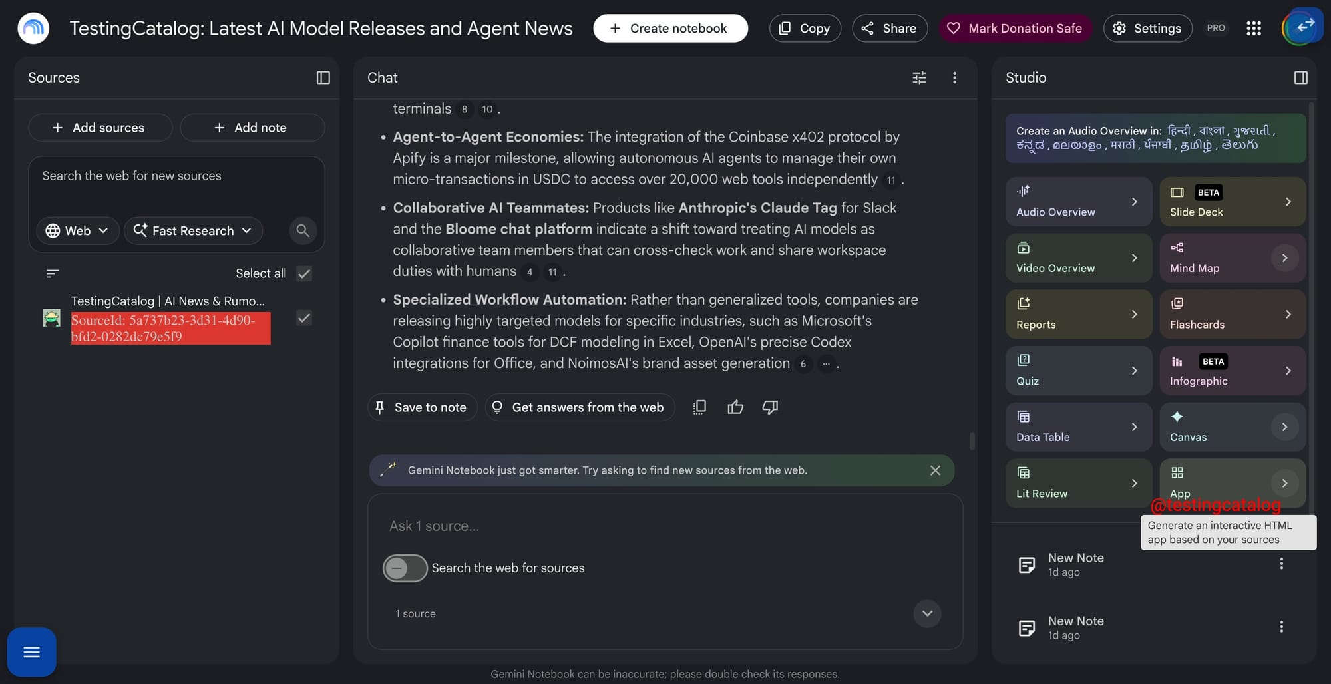
Task: Focus the Ask 1 source input
Action: (x=665, y=526)
